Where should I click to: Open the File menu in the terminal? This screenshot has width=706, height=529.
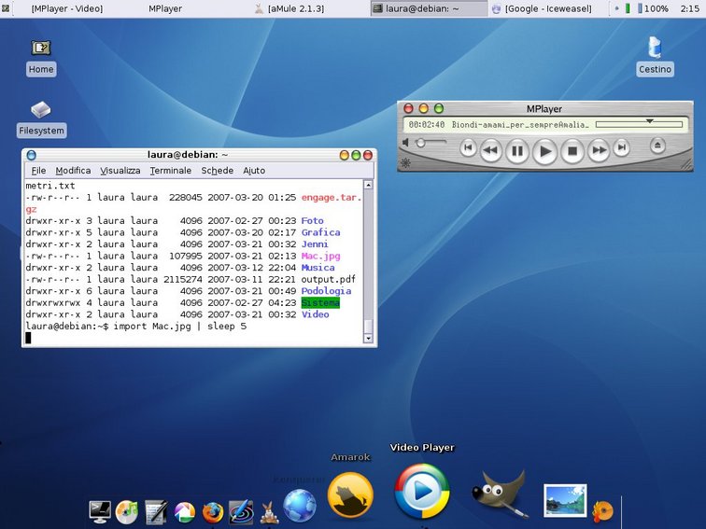tap(38, 171)
